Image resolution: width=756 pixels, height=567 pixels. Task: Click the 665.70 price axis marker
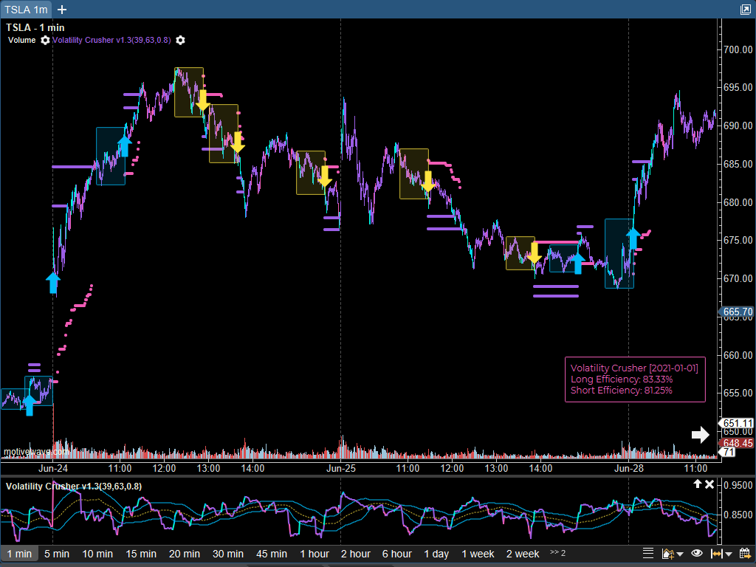tap(738, 312)
